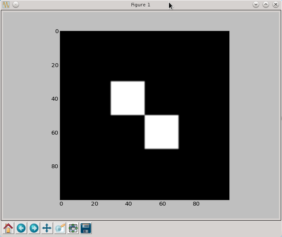
Task: Click the x-axis tick label 80
Action: (x=196, y=204)
